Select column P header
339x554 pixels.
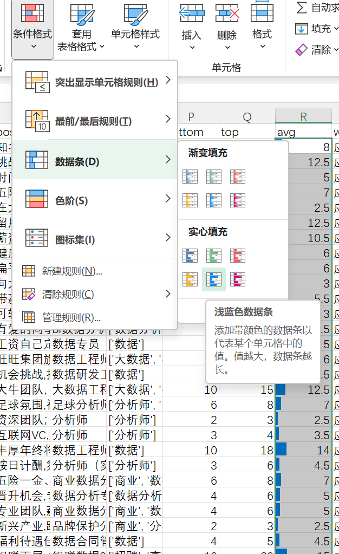point(191,116)
